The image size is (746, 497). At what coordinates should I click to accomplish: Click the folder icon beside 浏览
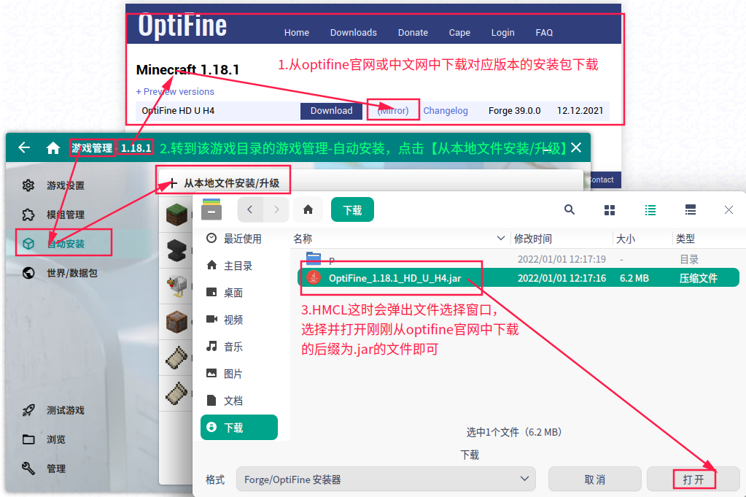[x=28, y=439]
